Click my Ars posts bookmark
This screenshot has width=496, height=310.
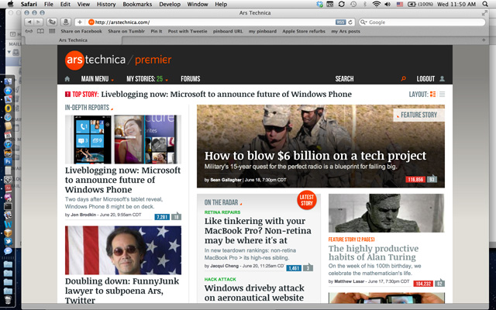coord(346,31)
